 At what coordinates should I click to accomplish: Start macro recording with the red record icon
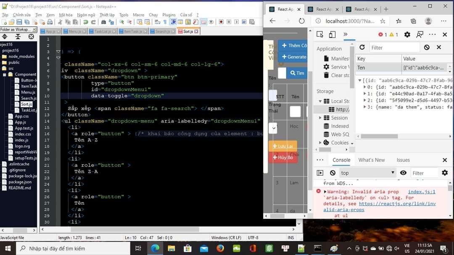[x=221, y=22]
